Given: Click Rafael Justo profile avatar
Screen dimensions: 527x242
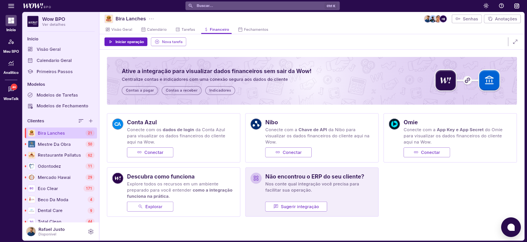Looking at the screenshot, I should (31, 231).
